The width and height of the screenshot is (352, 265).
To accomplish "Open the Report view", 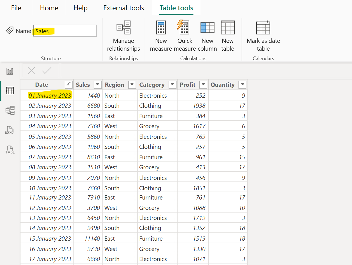I will (10, 71).
